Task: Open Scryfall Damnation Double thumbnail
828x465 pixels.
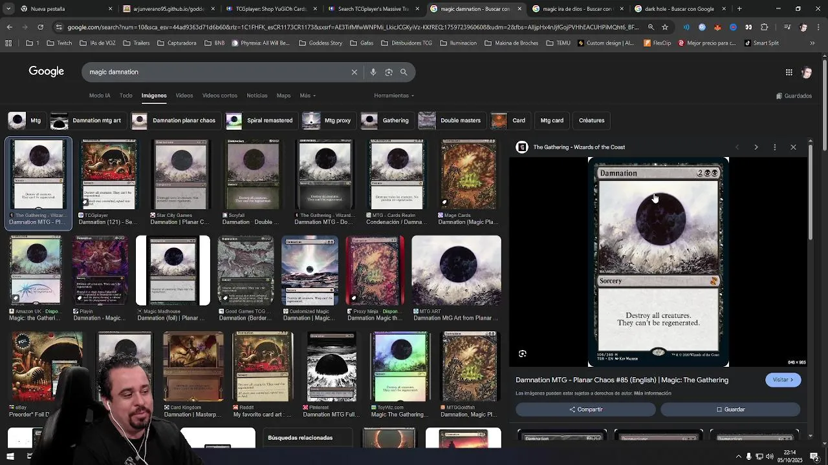Action: (x=253, y=174)
